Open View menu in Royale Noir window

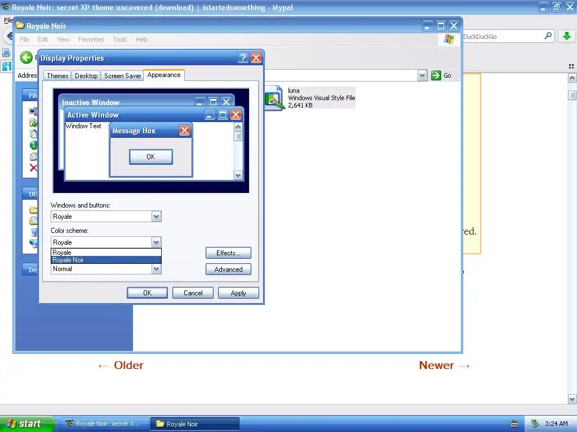(63, 39)
